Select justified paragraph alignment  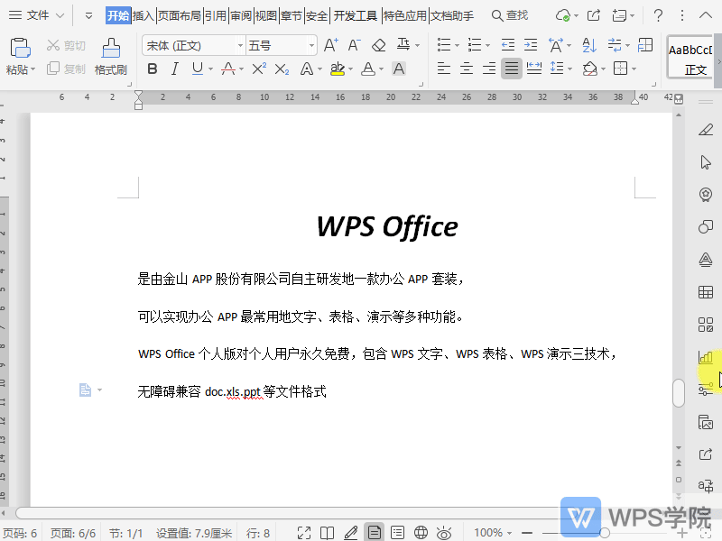point(512,69)
